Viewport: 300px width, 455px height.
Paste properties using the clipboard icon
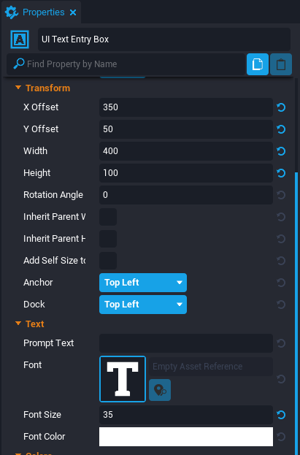(280, 64)
